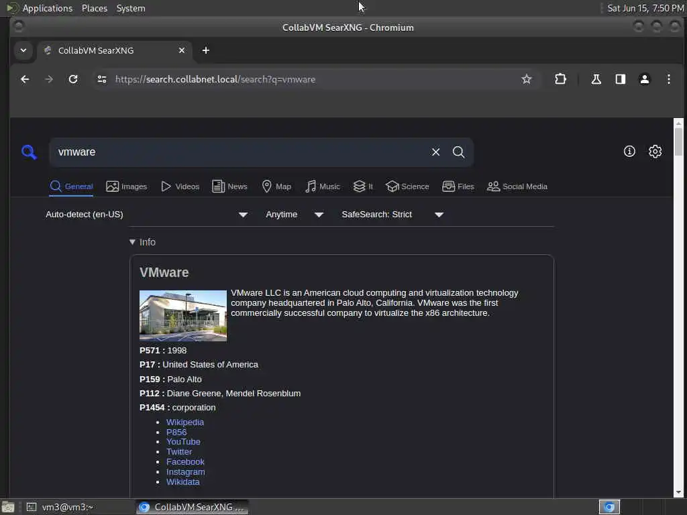Open the System menu
The image size is (687, 515).
point(131,8)
